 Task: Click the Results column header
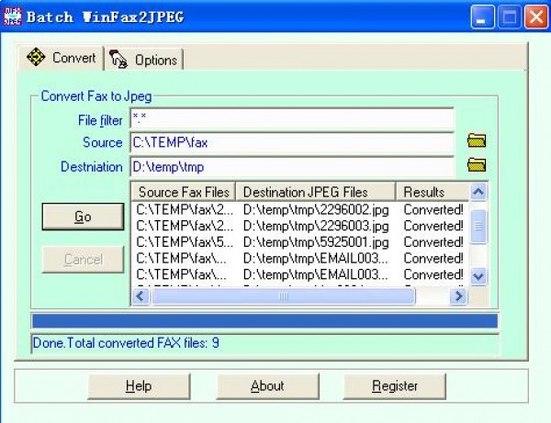pyautogui.click(x=433, y=192)
